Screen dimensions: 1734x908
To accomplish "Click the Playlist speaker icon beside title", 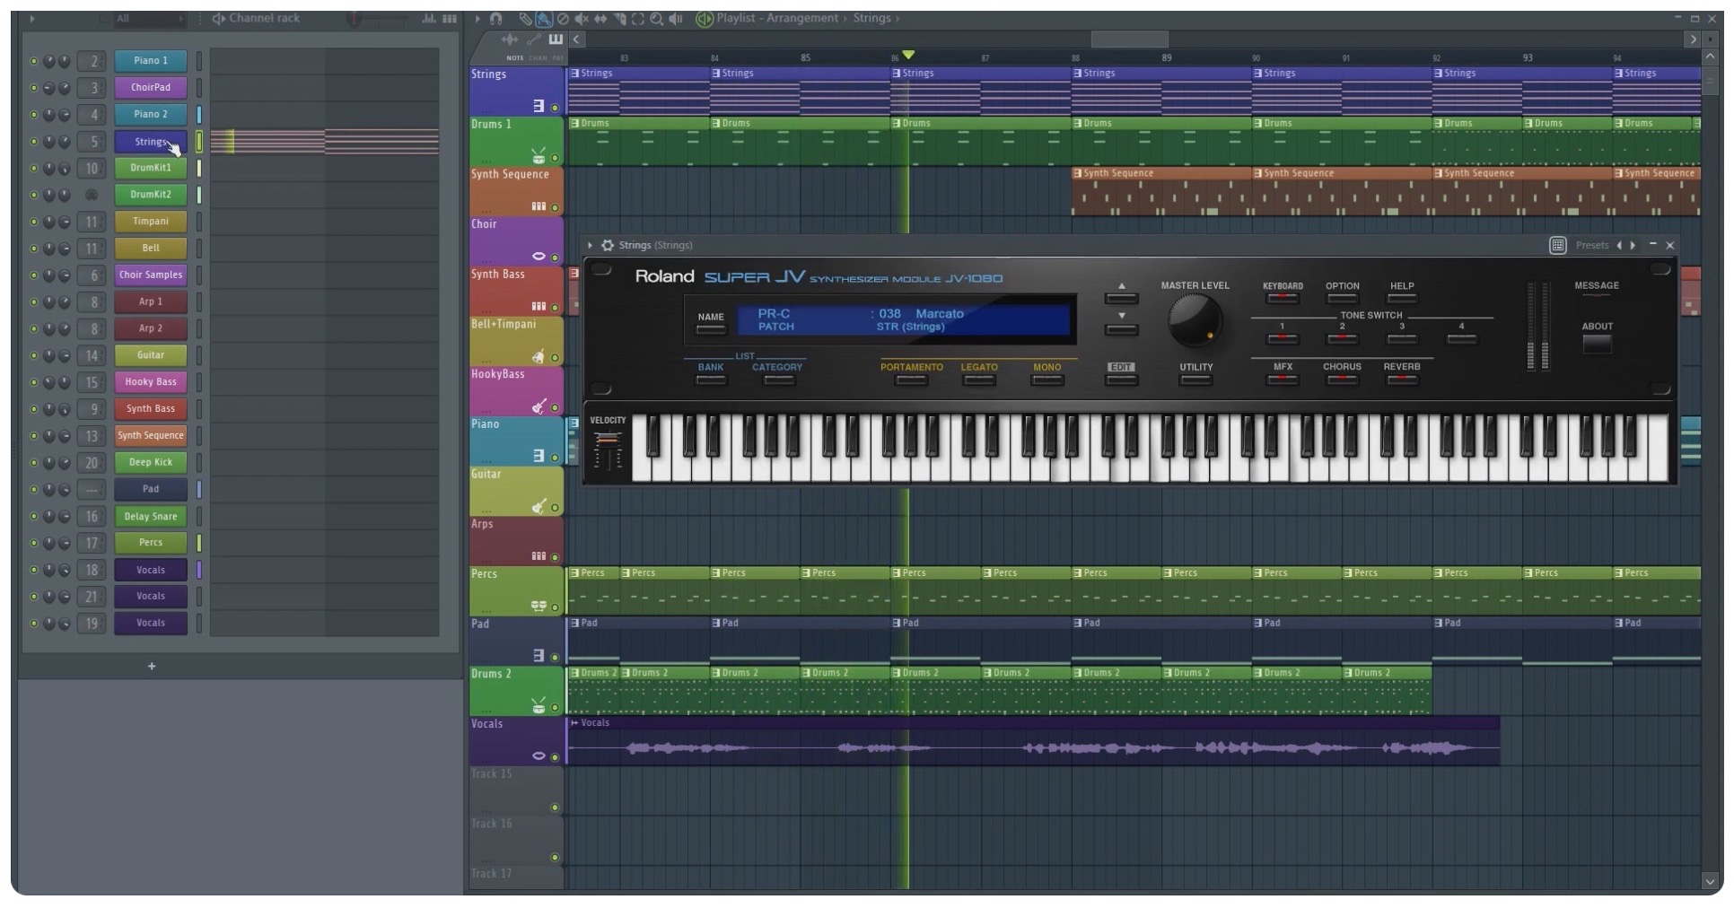I will [x=705, y=18].
